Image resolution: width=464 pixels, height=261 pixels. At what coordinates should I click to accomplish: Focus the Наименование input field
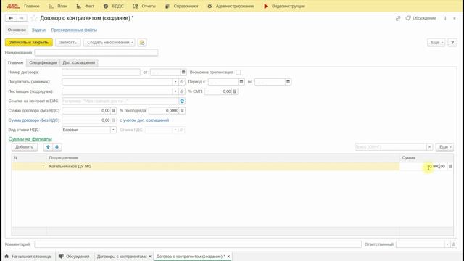pos(96,53)
